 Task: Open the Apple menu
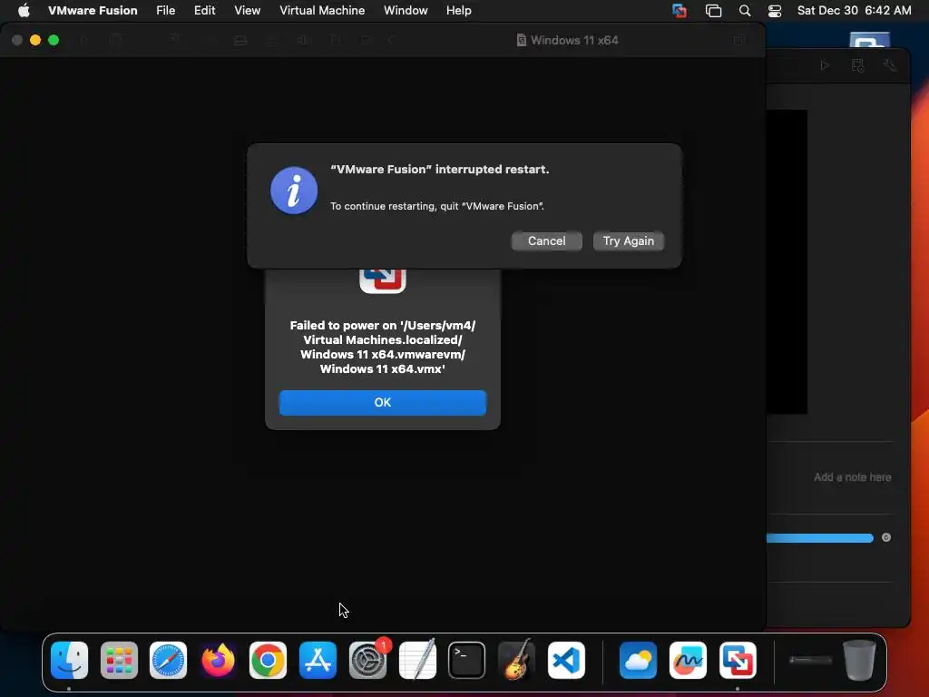pos(24,11)
